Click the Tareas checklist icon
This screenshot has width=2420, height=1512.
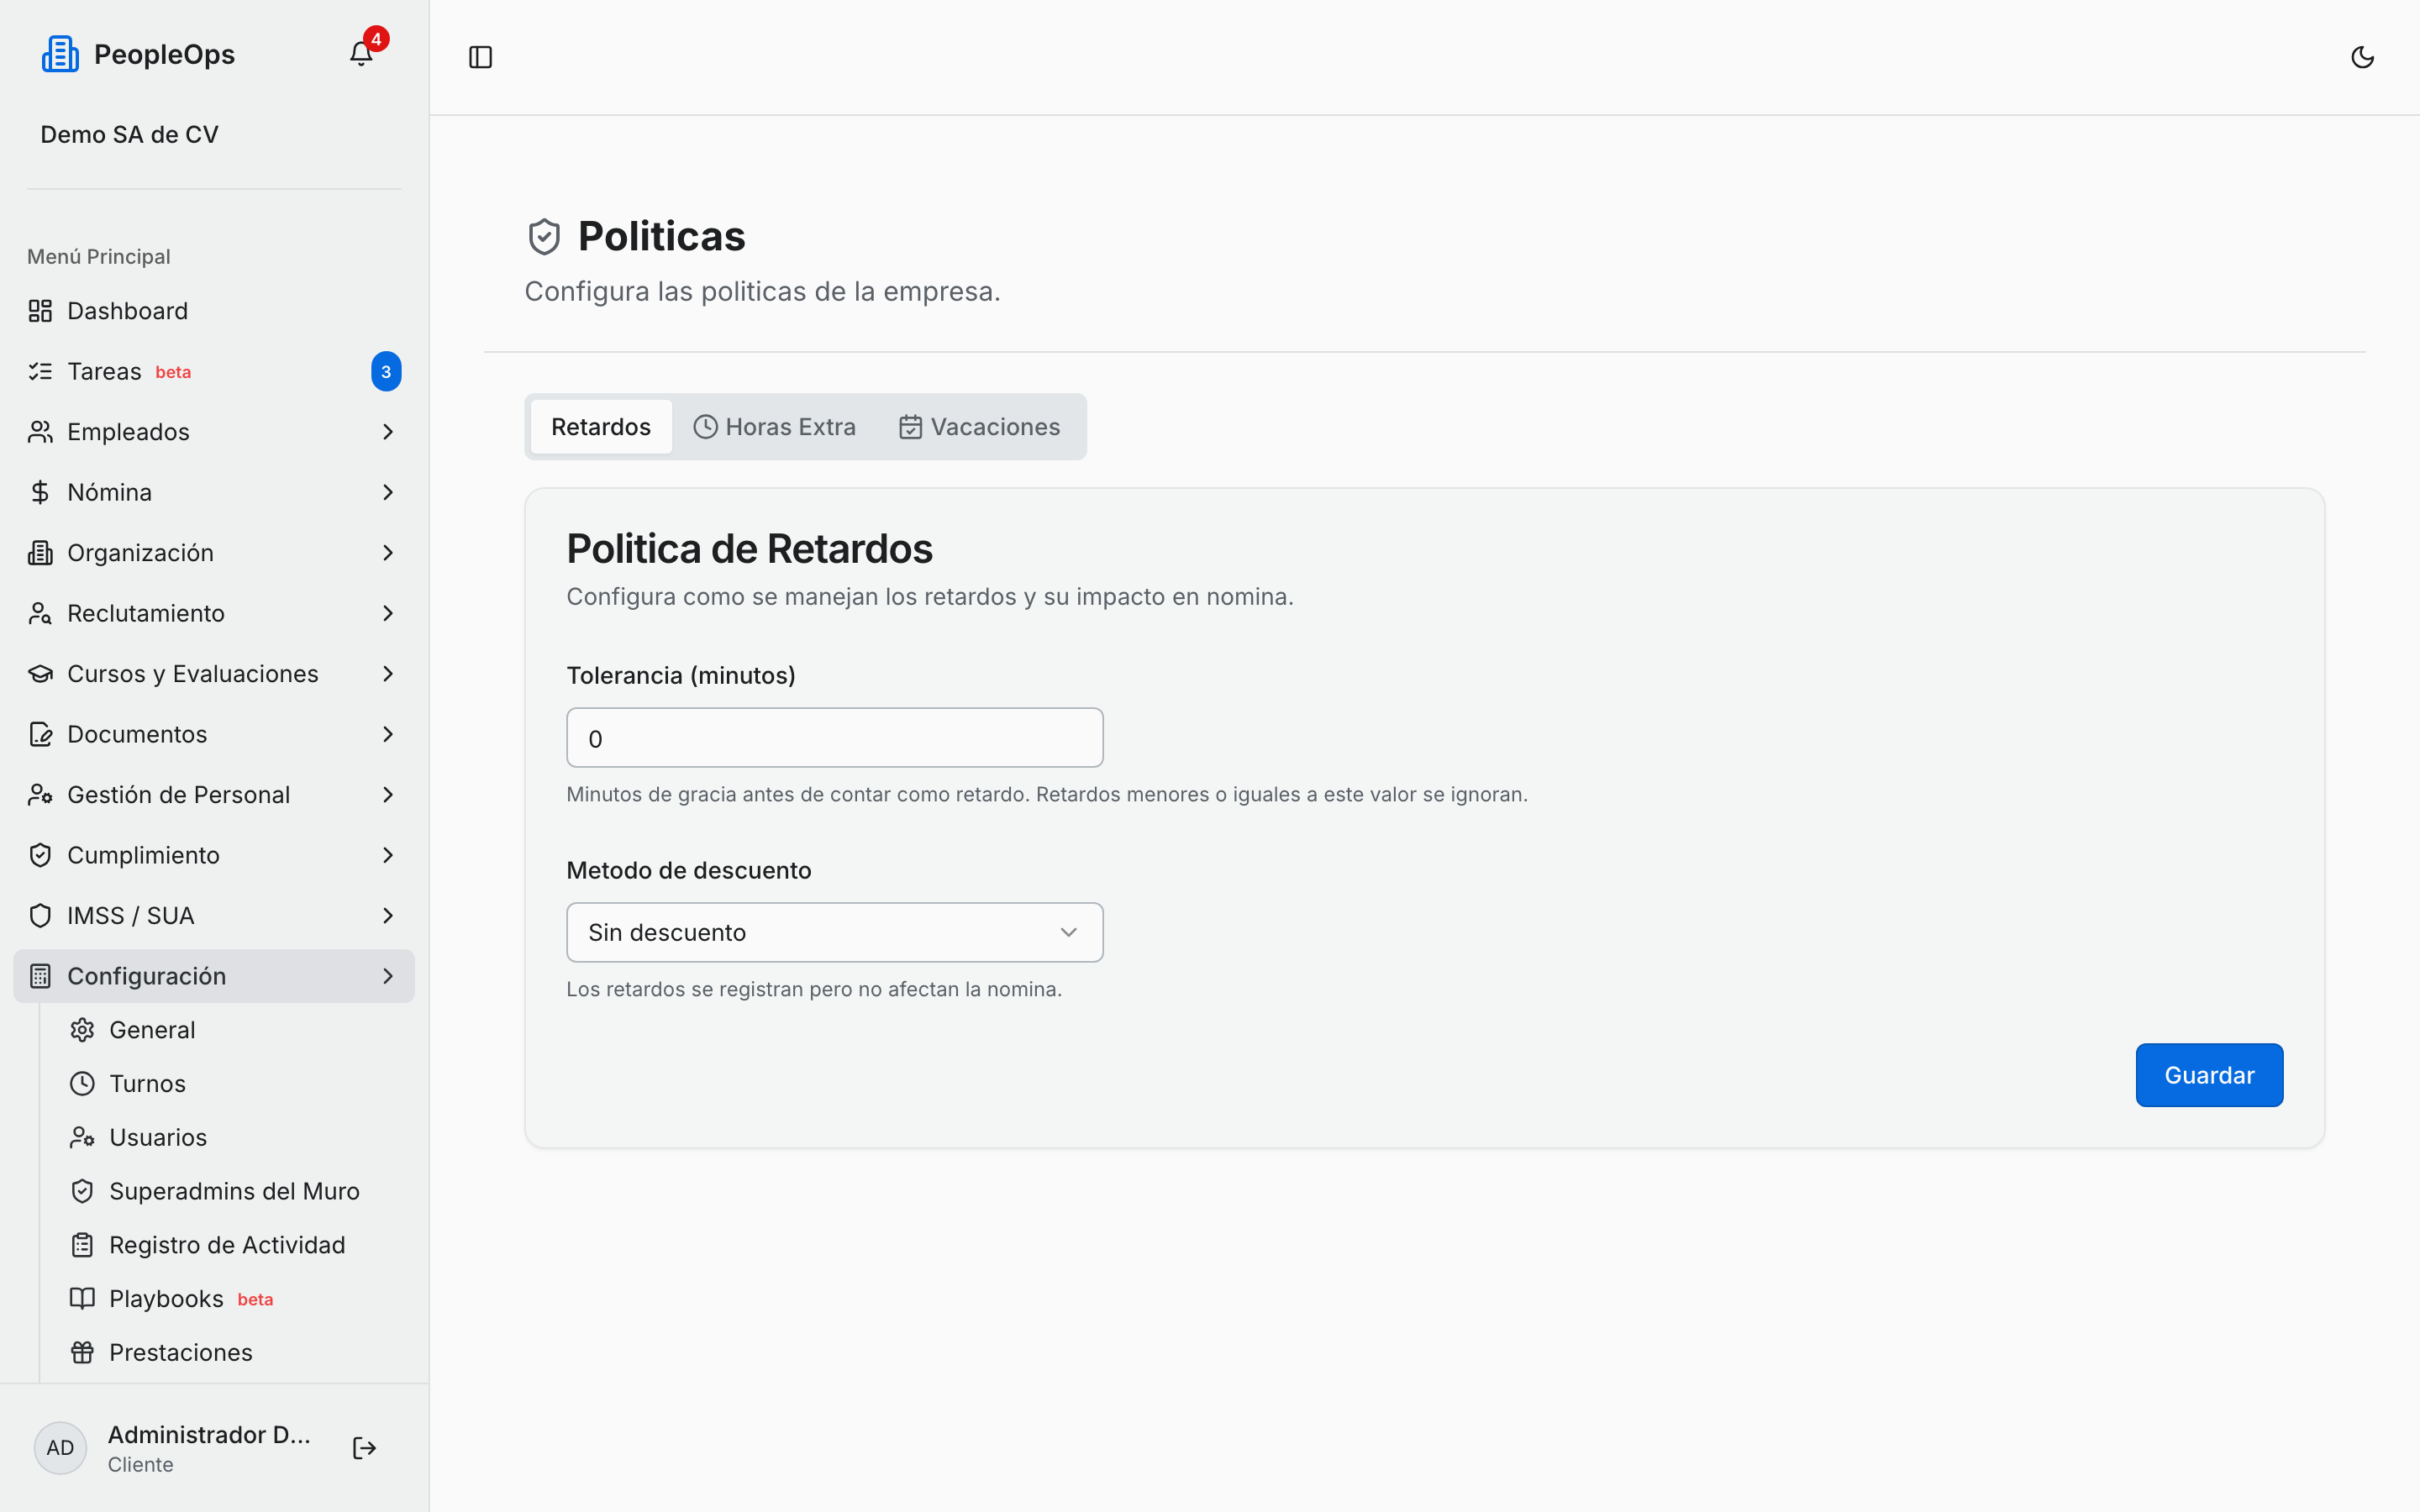click(x=40, y=371)
